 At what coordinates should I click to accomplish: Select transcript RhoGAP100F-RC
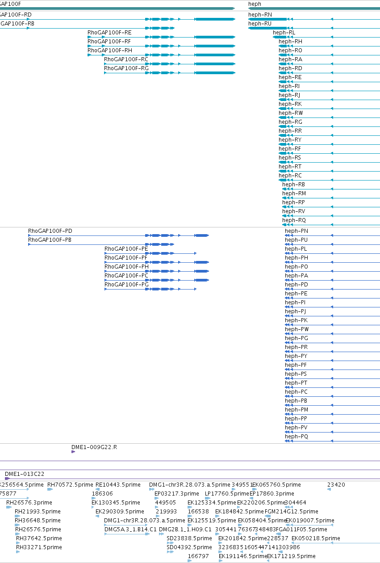tap(126, 59)
